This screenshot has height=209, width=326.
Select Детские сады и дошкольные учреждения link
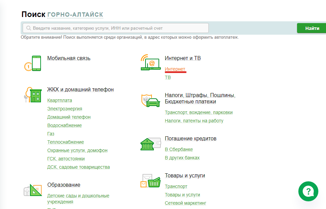[78, 199]
